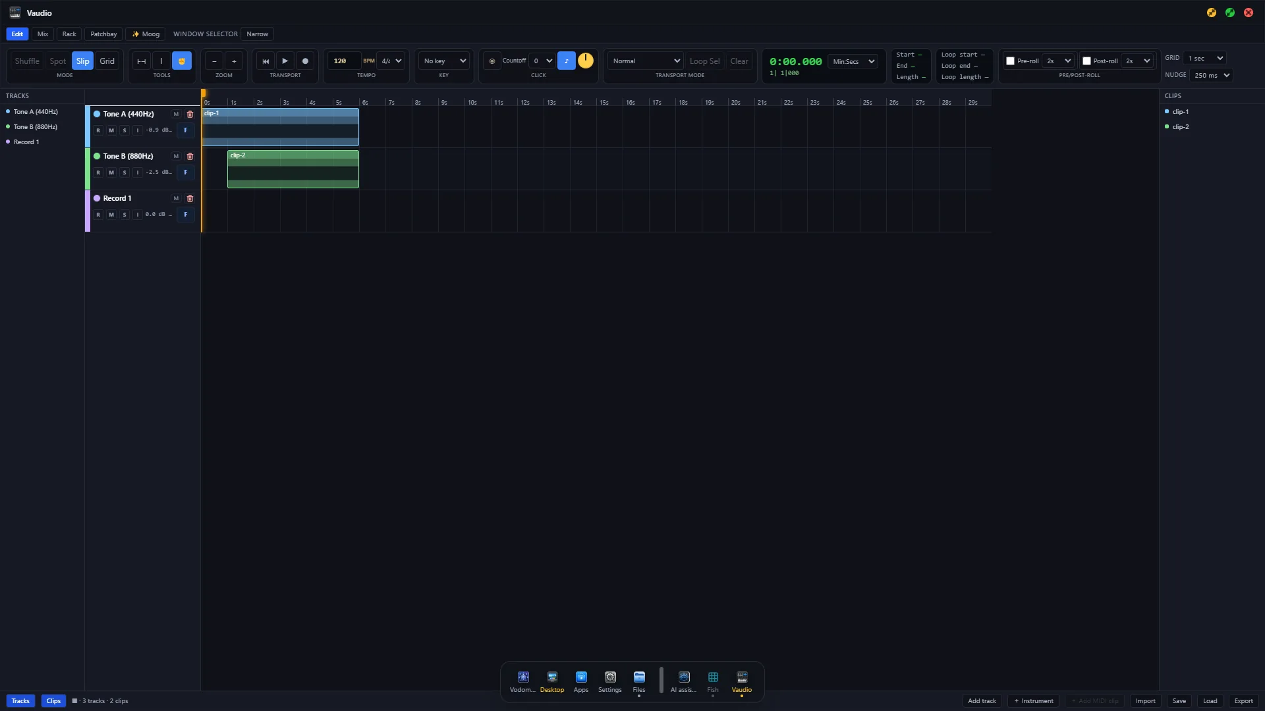1265x711 pixels.
Task: Zoom out the timeline with minus button
Action: (x=214, y=61)
